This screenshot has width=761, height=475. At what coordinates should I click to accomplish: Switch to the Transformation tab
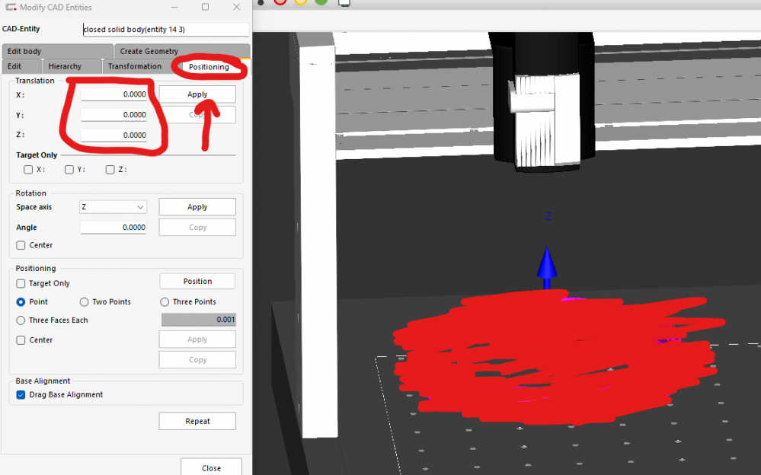pos(135,66)
